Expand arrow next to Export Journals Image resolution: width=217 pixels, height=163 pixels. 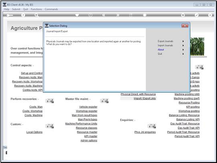pyautogui.click(x=183, y=41)
